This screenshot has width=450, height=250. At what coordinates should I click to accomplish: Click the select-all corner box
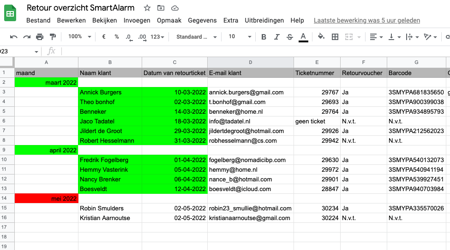click(6, 62)
